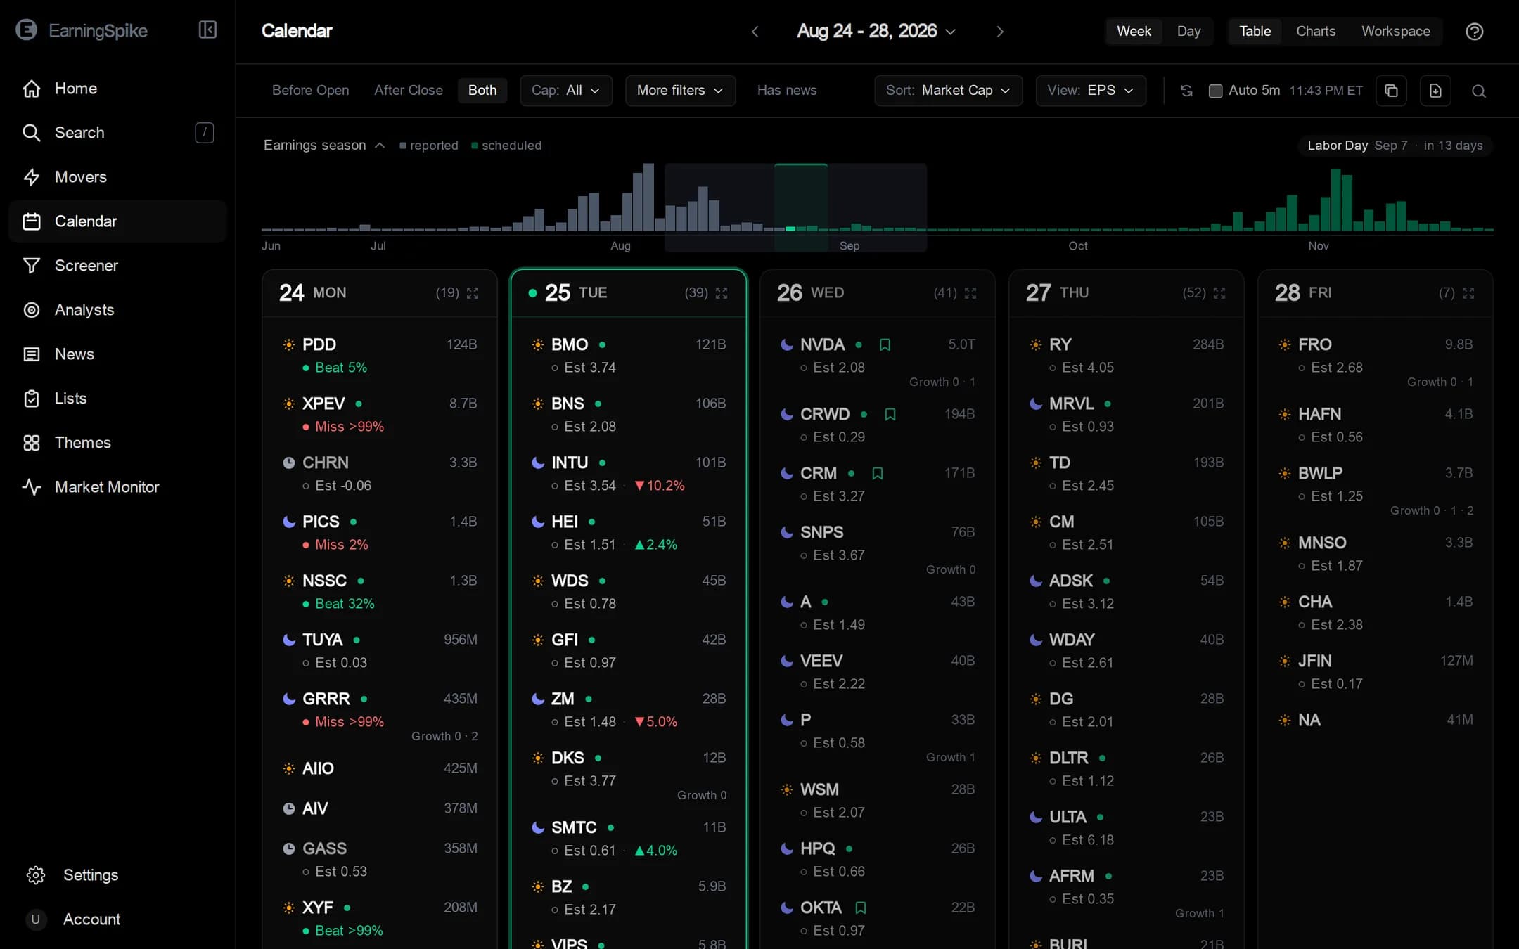The width and height of the screenshot is (1519, 949).
Task: Click the tallest November bar in histogram
Action: pyautogui.click(x=1335, y=200)
